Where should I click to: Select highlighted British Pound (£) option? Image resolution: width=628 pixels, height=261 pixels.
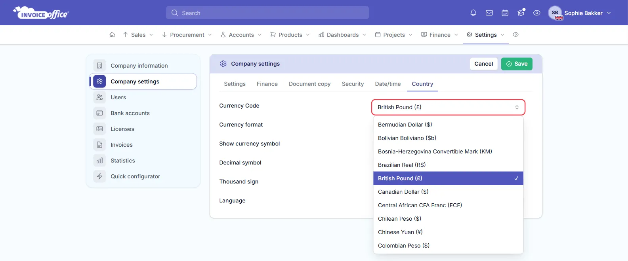(x=448, y=178)
